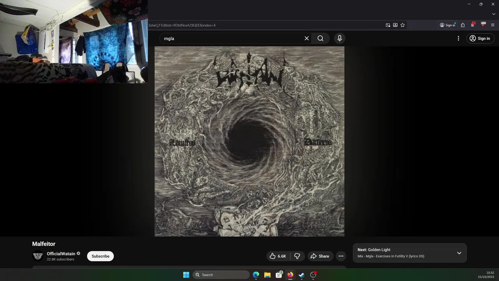Share the Malfeitor video
Image resolution: width=499 pixels, height=281 pixels.
point(320,256)
